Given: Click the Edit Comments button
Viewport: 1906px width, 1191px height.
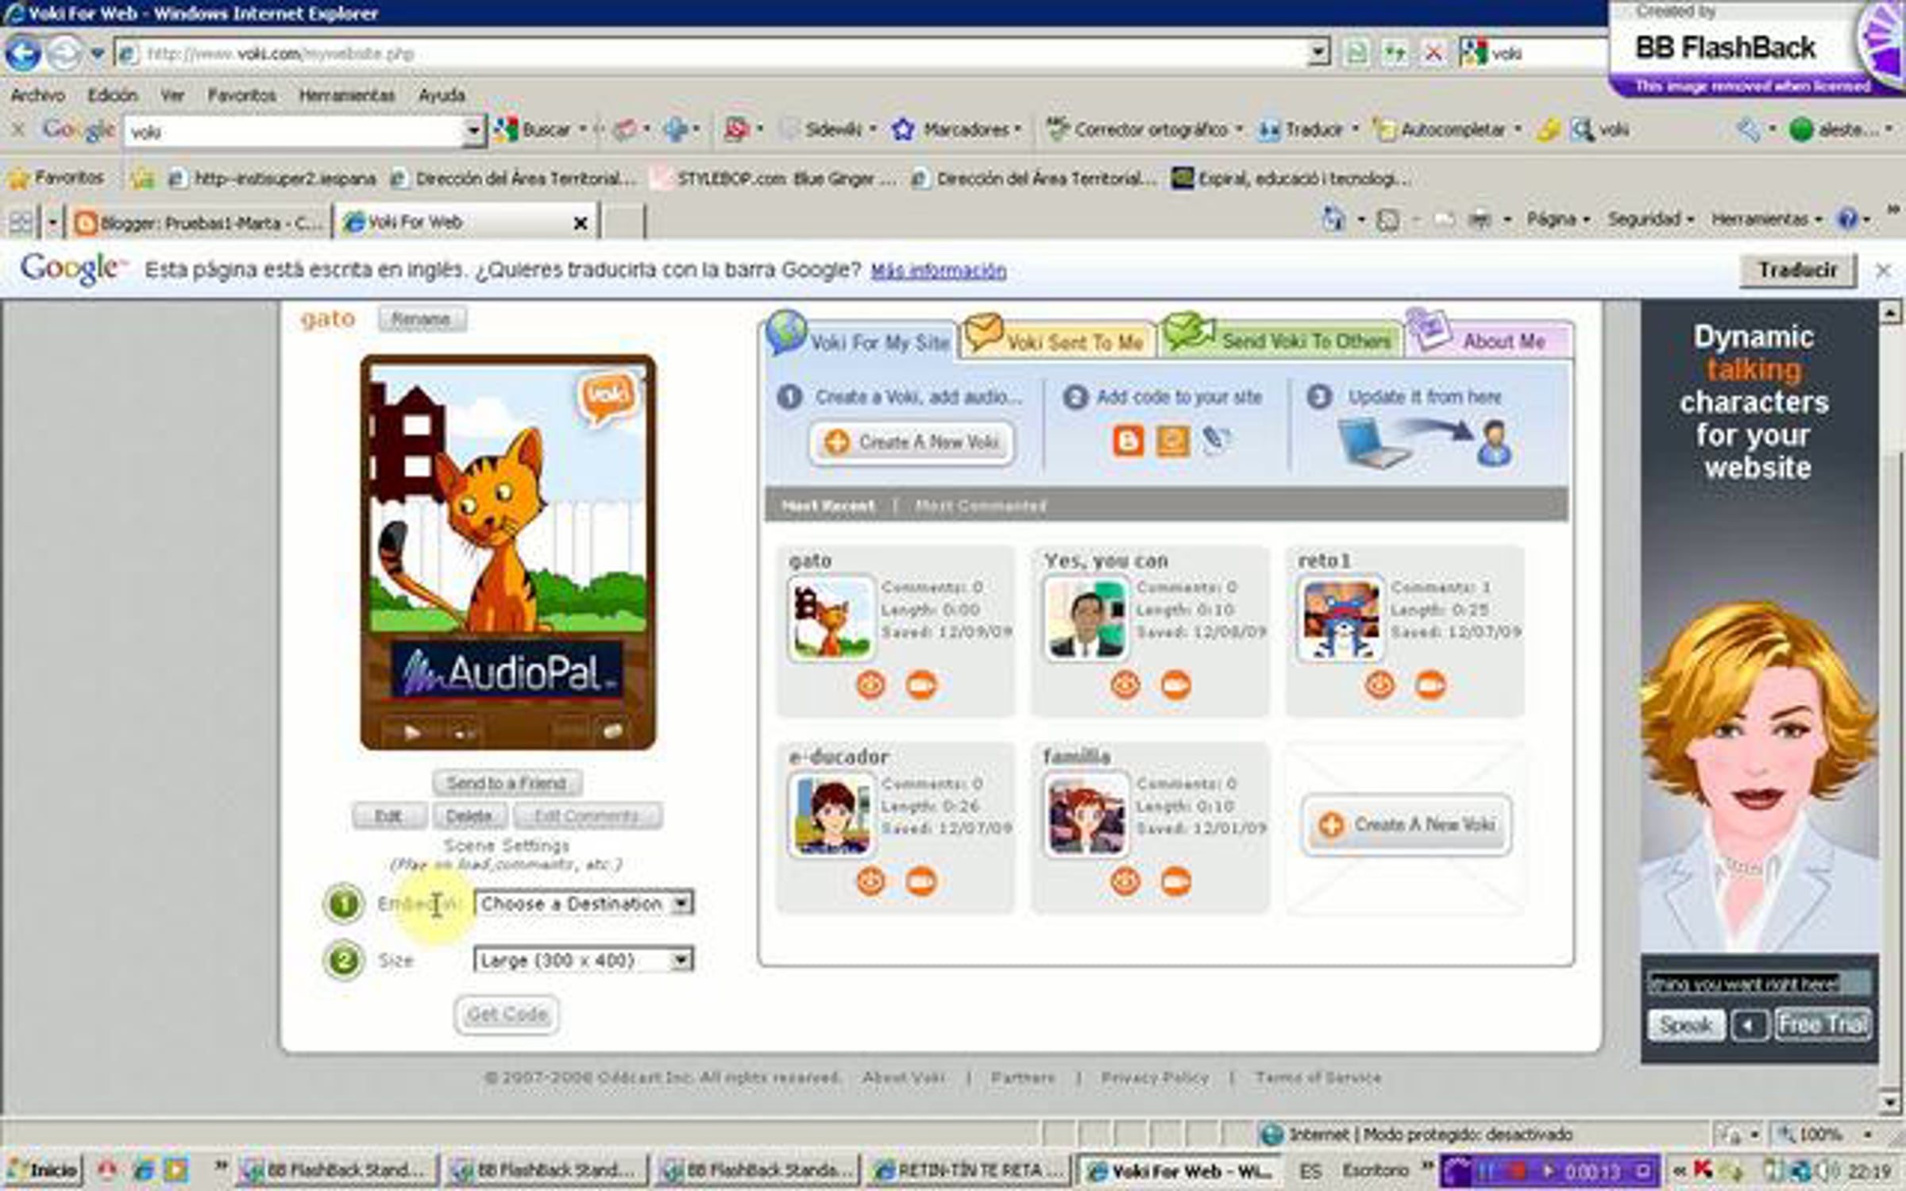Looking at the screenshot, I should (587, 815).
